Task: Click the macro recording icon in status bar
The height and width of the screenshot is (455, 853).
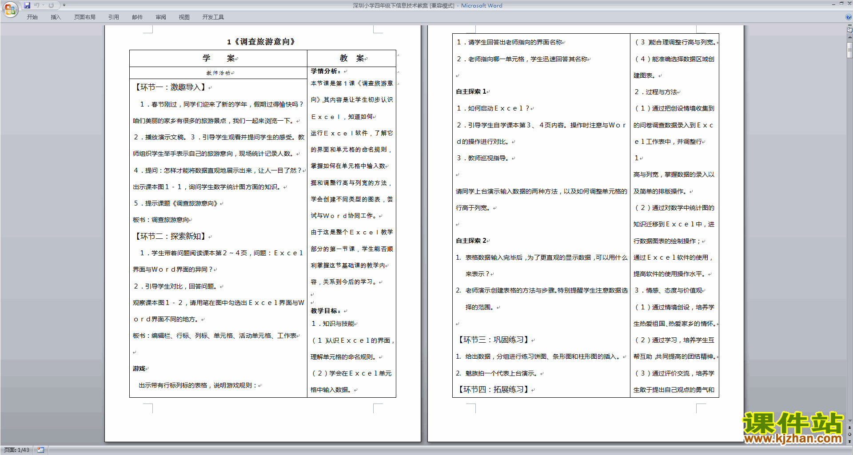Action: 41,450
